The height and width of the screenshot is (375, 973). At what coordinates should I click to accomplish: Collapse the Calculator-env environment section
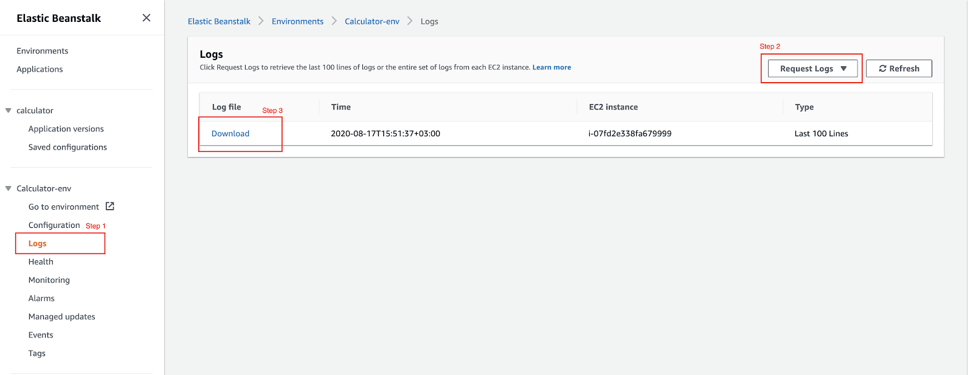click(8, 188)
